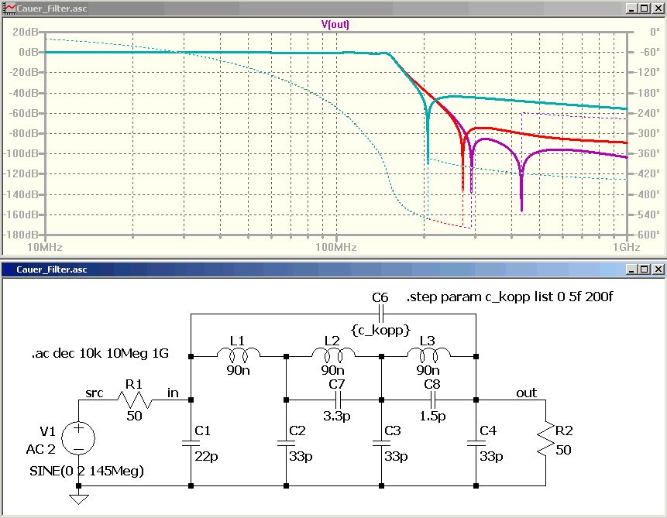The width and height of the screenshot is (667, 518).
Task: Click the .ac dec simulation directive
Action: (x=100, y=353)
